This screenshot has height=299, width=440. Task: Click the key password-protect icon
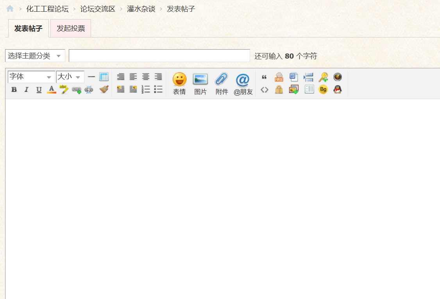[323, 77]
